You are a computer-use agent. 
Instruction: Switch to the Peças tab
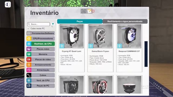point(80,21)
